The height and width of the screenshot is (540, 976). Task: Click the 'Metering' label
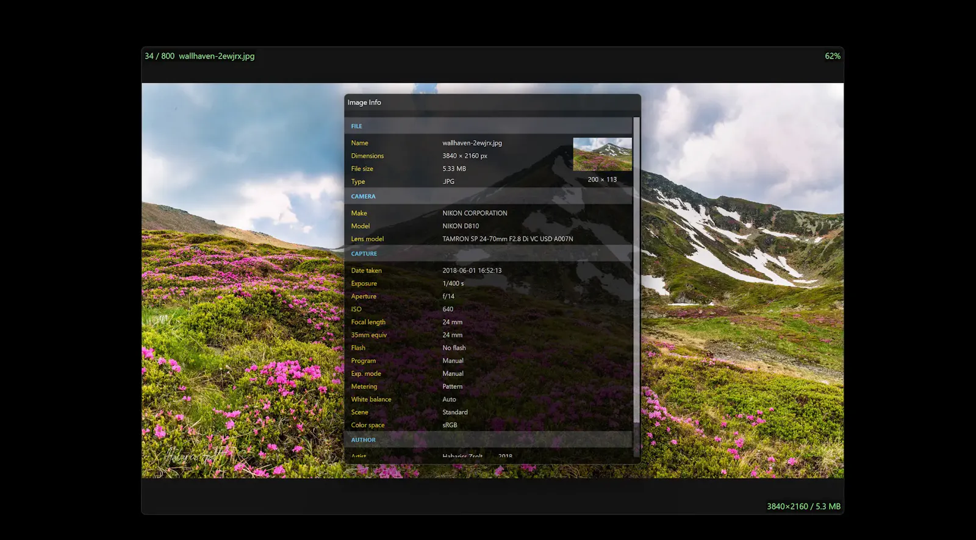pyautogui.click(x=364, y=386)
